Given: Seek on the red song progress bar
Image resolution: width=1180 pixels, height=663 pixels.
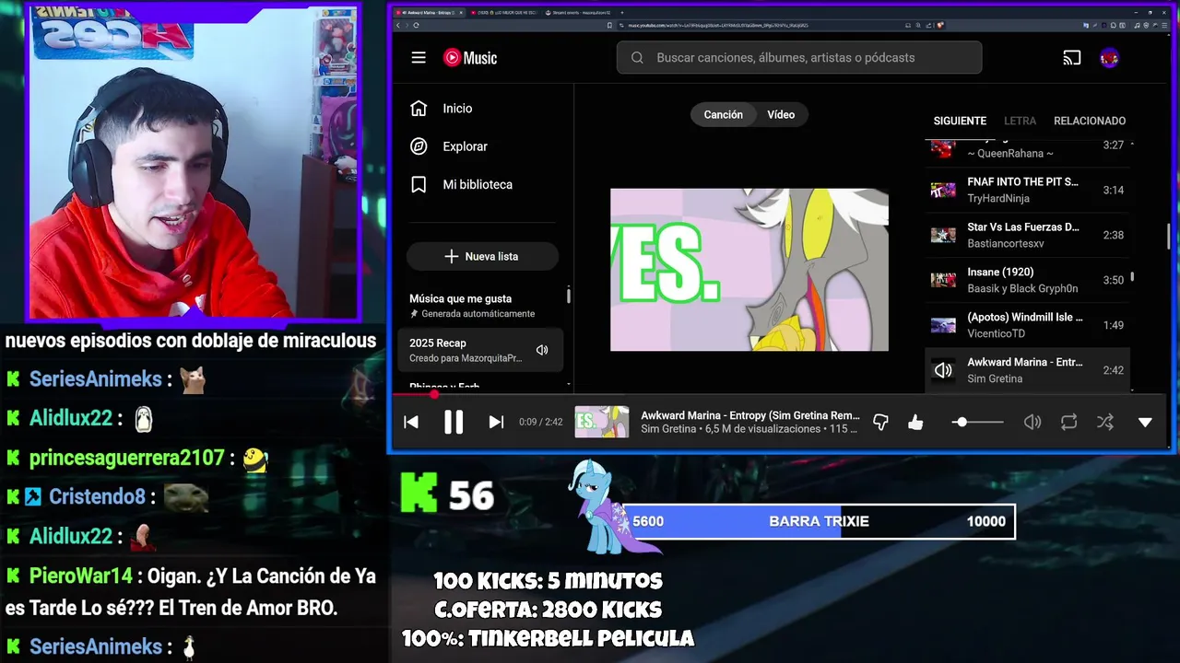Looking at the screenshot, I should (779, 394).
